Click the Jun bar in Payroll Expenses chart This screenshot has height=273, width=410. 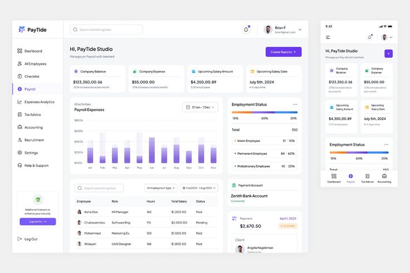(152, 150)
